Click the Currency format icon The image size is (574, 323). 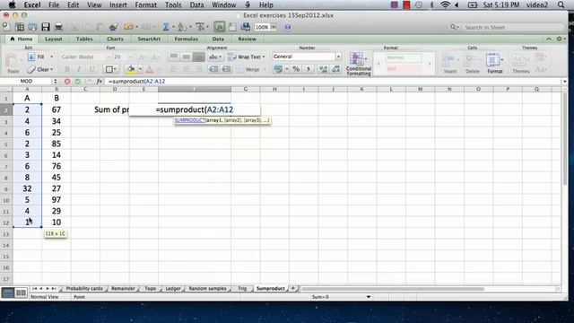coord(278,69)
